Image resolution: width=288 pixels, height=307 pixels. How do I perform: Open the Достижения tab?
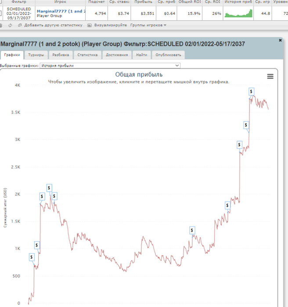[x=117, y=55]
